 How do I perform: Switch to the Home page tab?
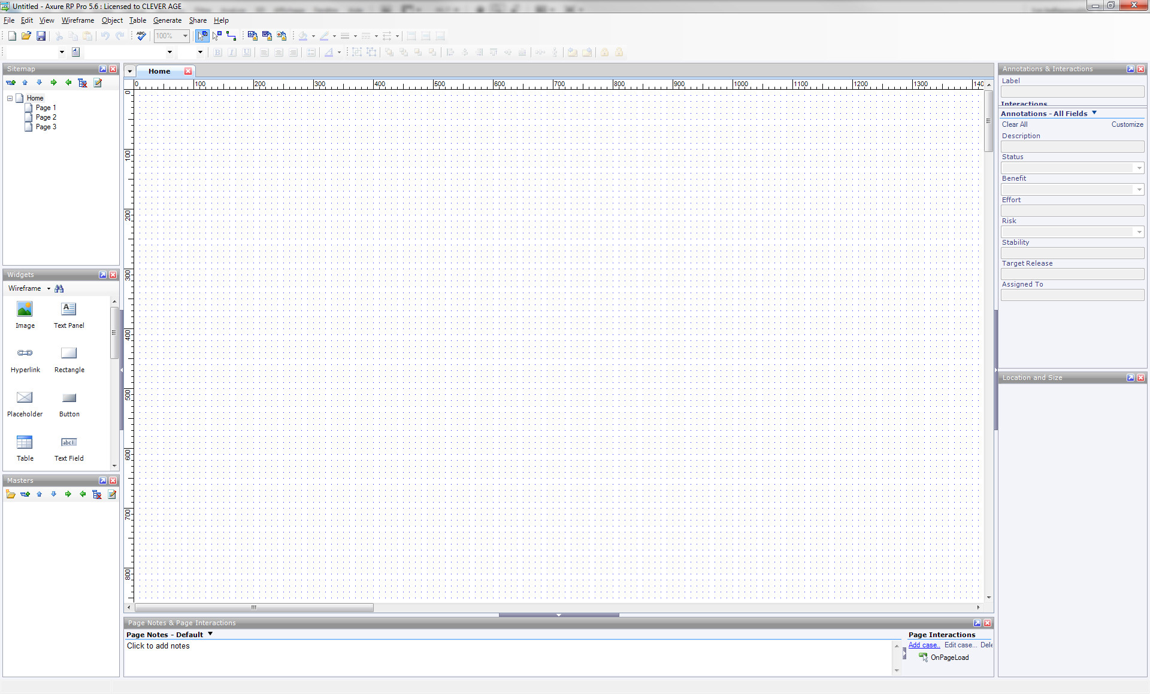pos(159,71)
